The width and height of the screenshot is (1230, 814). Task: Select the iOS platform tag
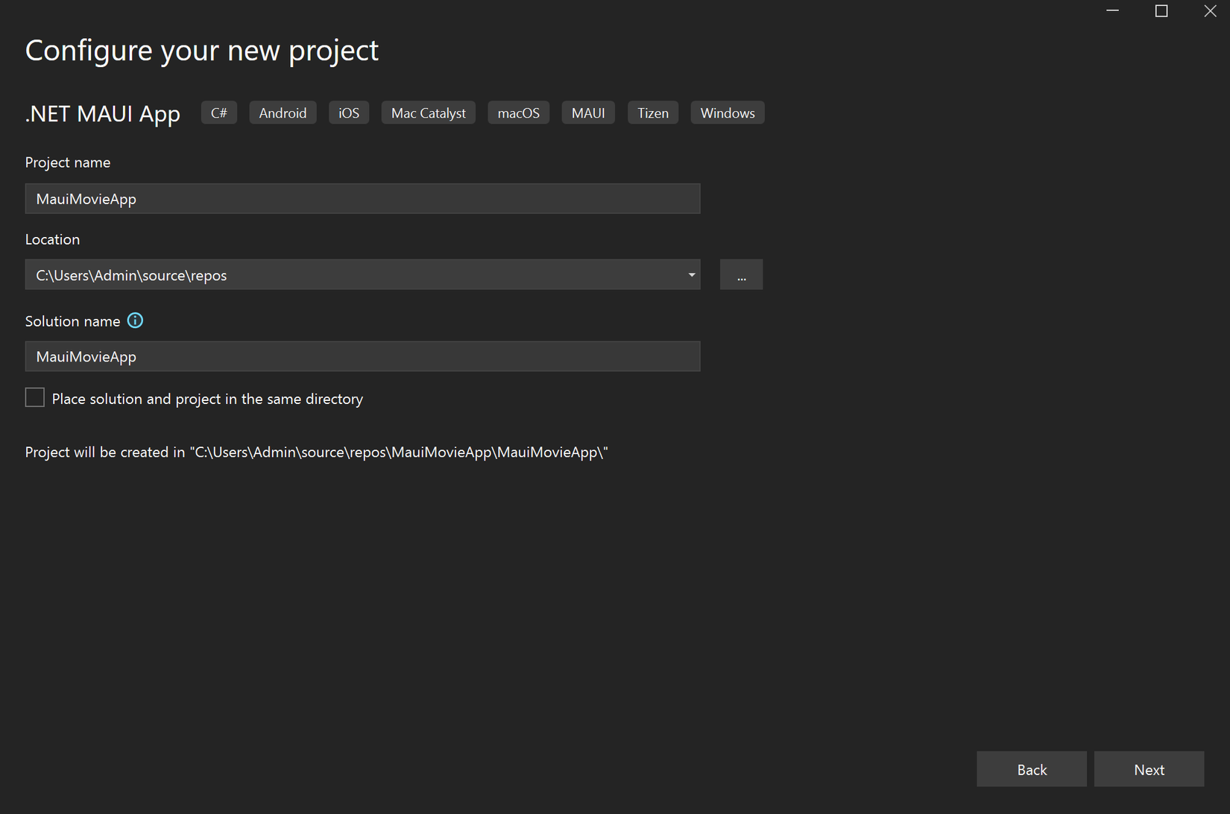348,113
